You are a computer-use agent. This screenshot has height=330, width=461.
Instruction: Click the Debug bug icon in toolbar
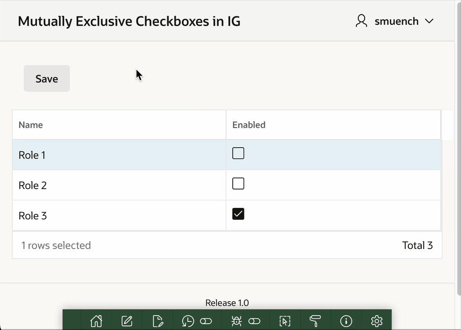pyautogui.click(x=236, y=321)
